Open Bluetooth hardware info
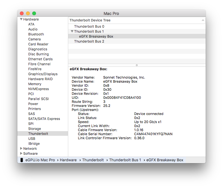 coord(36,34)
